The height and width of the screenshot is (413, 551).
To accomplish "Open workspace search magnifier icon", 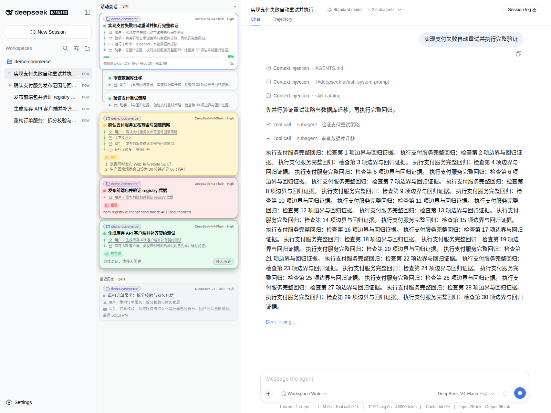I will (65, 48).
